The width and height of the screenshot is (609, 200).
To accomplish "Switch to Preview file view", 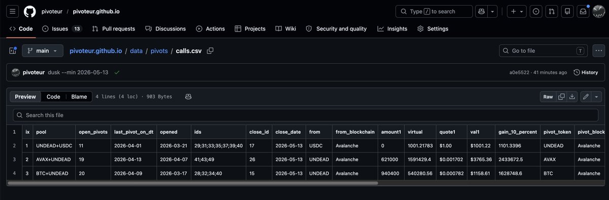I will pyautogui.click(x=25, y=96).
